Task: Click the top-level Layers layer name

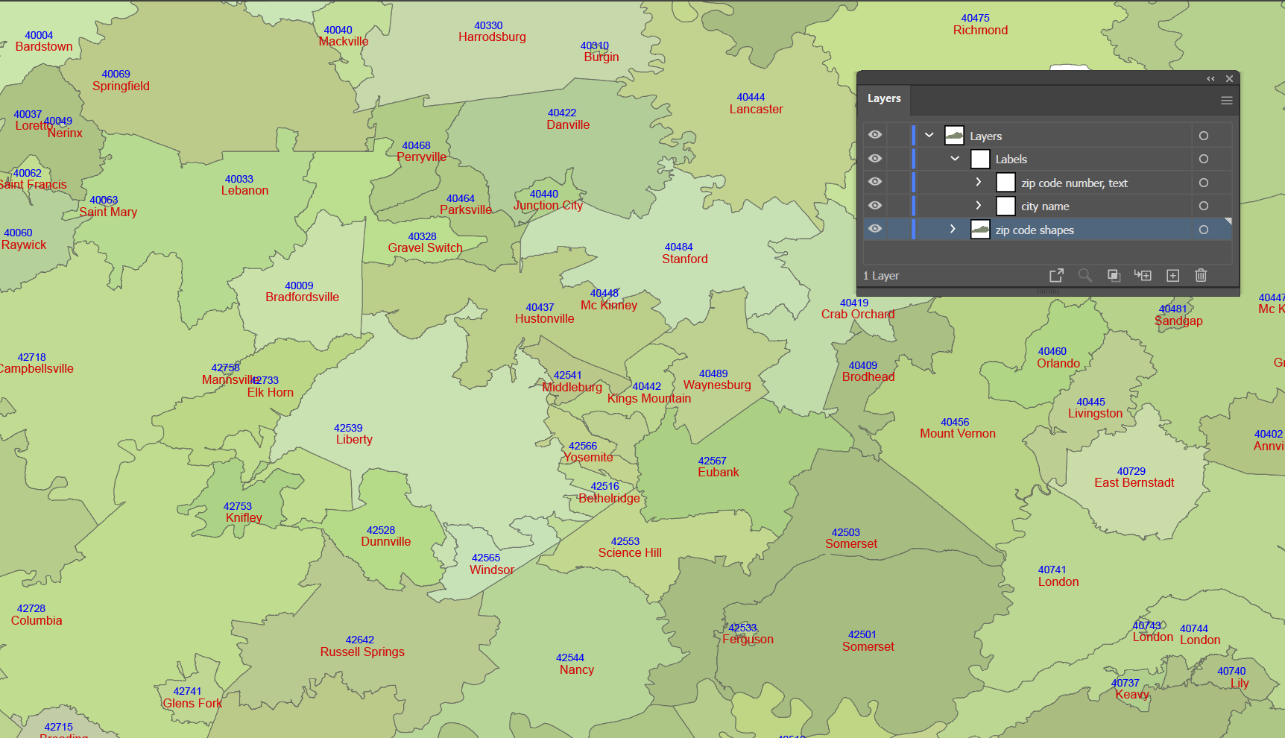Action: click(x=985, y=136)
